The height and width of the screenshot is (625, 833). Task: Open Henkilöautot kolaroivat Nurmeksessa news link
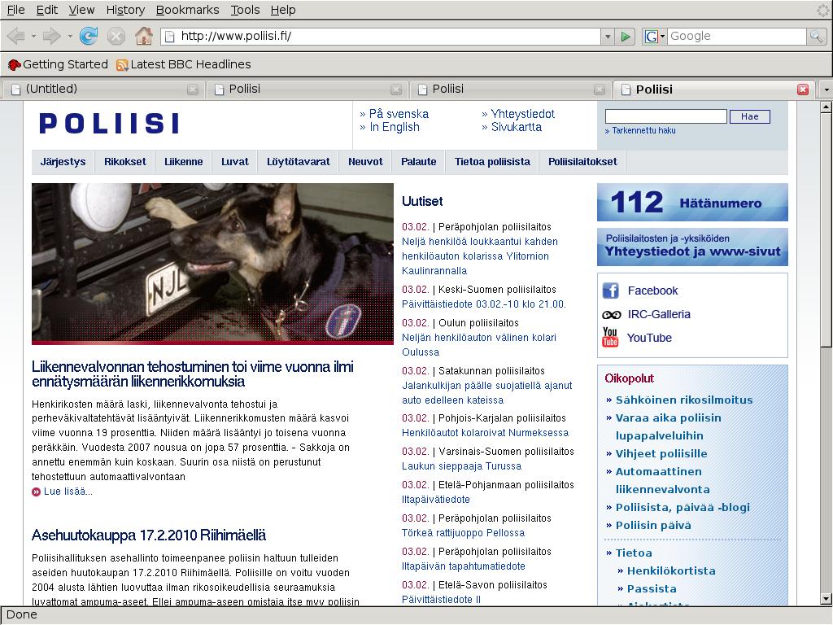click(x=485, y=433)
